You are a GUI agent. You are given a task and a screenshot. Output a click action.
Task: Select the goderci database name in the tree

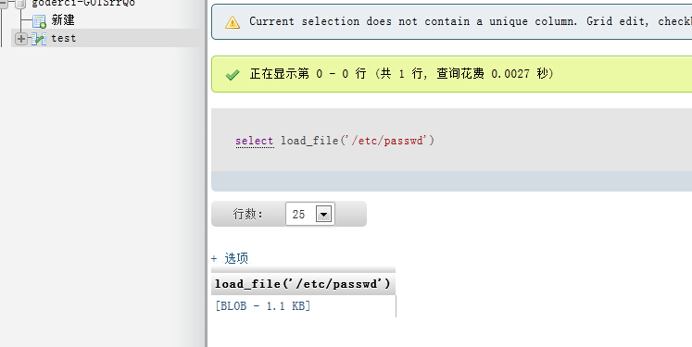83,3
